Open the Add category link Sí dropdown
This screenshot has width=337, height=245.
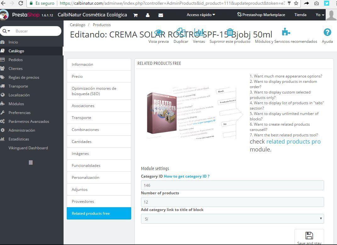[x=232, y=219]
